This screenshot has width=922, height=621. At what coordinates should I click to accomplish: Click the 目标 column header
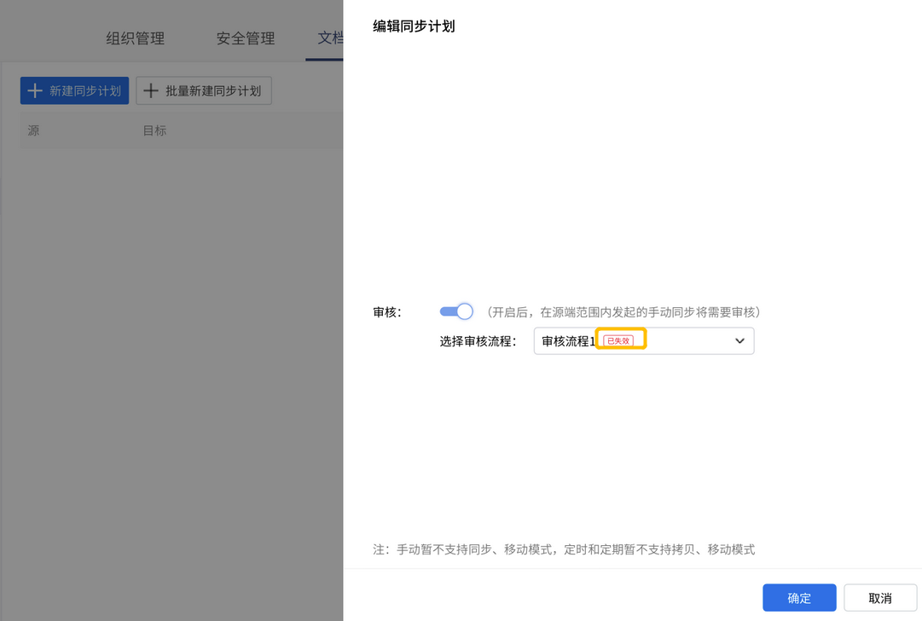[154, 131]
